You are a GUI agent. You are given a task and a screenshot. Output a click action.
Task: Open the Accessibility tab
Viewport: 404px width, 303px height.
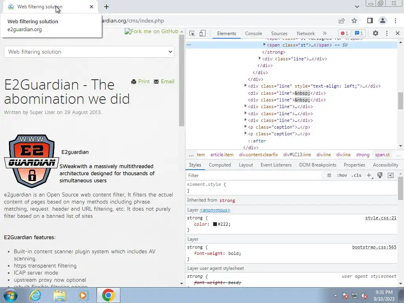[385, 165]
